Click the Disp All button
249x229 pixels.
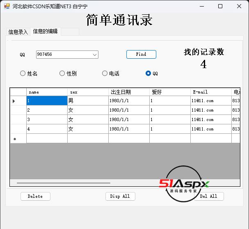(120, 196)
